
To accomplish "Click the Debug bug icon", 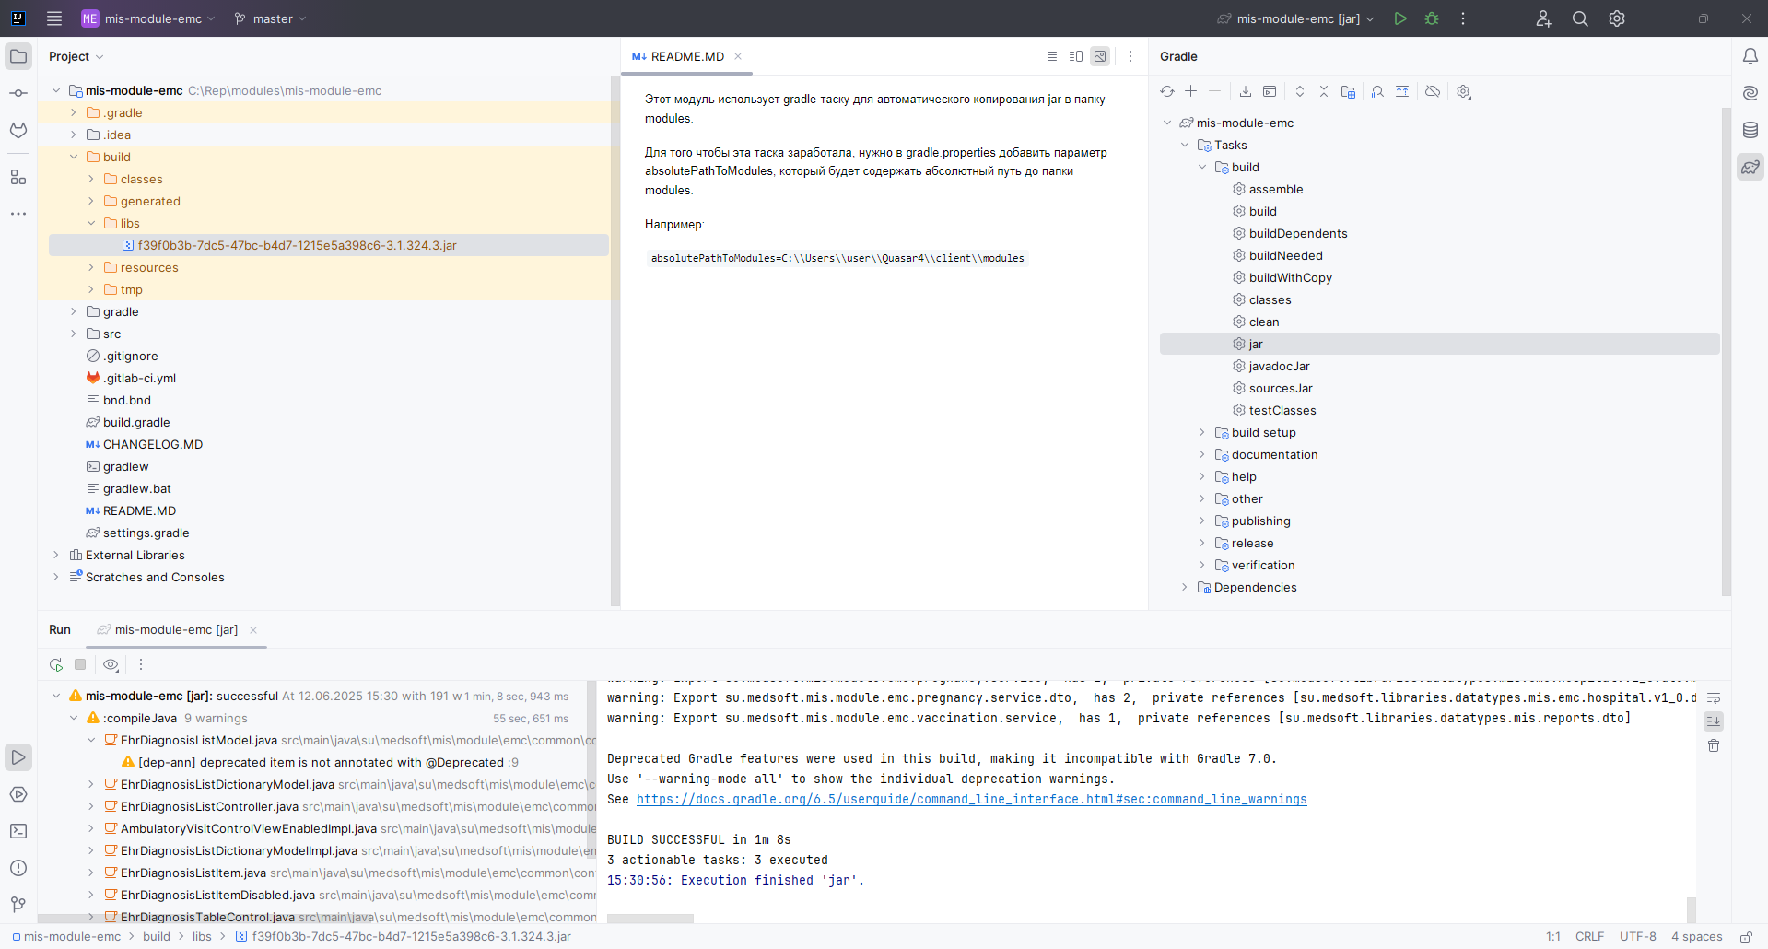I will [1432, 18].
